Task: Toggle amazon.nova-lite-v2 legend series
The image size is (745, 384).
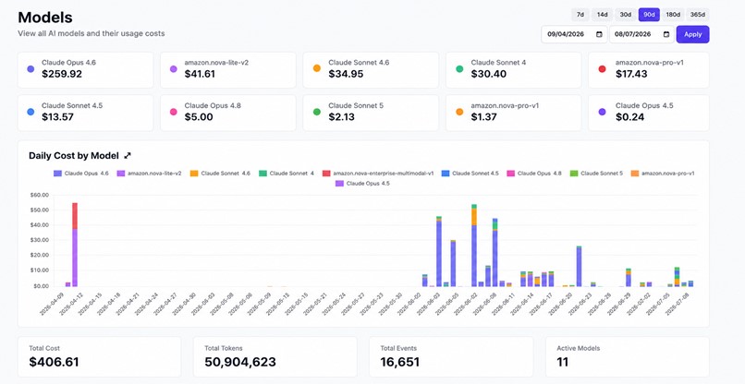Action: [149, 174]
